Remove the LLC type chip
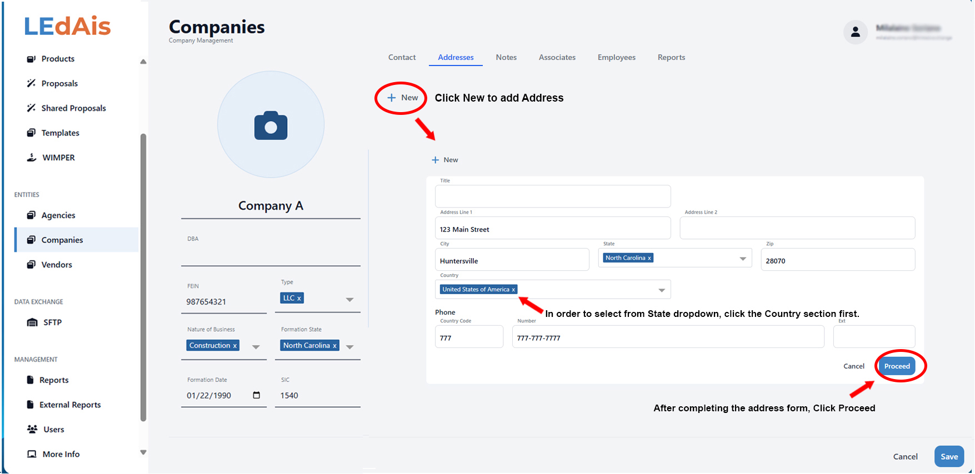 299,298
